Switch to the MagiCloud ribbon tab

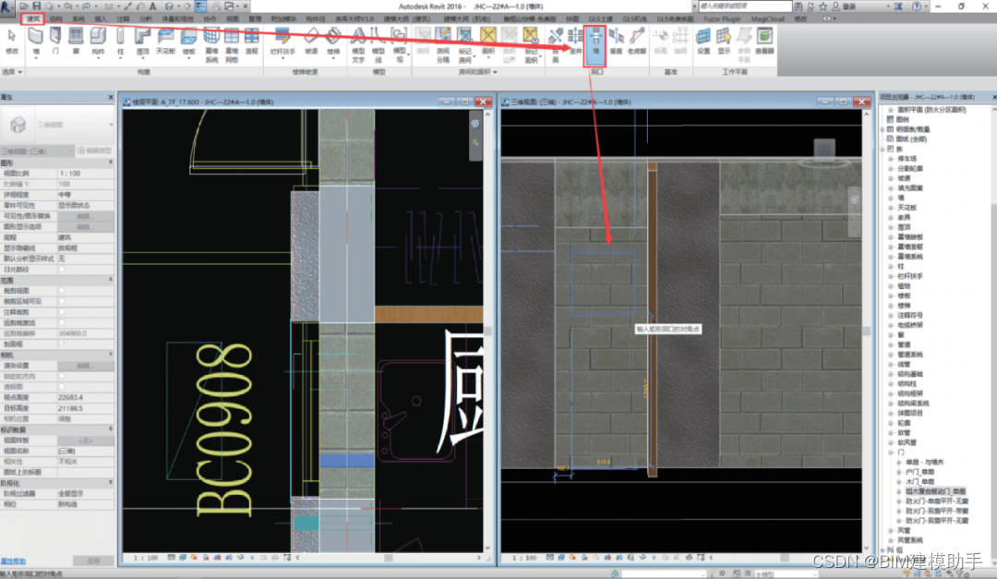(767, 19)
